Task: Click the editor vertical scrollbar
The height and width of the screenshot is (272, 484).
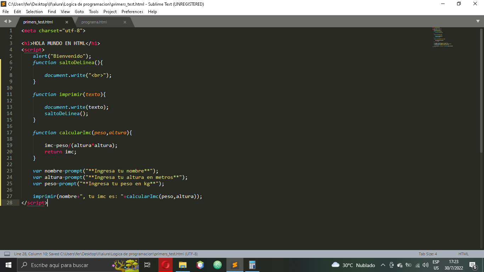Action: pos(481,90)
